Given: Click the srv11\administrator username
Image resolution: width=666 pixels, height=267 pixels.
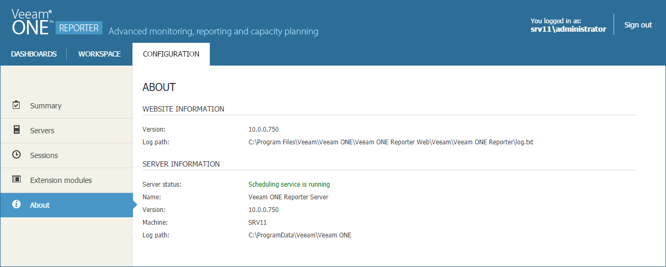Looking at the screenshot, I should click(x=568, y=29).
